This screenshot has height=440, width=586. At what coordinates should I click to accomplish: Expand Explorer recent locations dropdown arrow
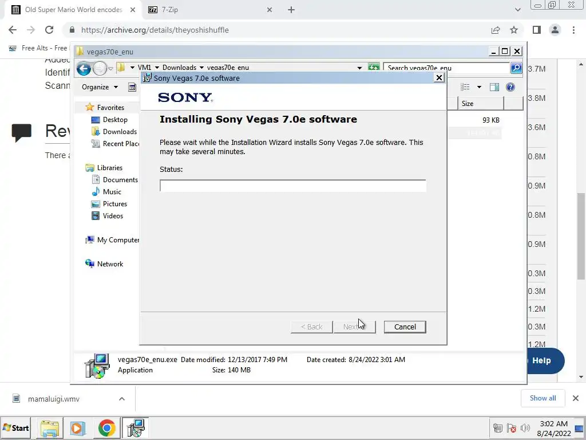click(110, 69)
